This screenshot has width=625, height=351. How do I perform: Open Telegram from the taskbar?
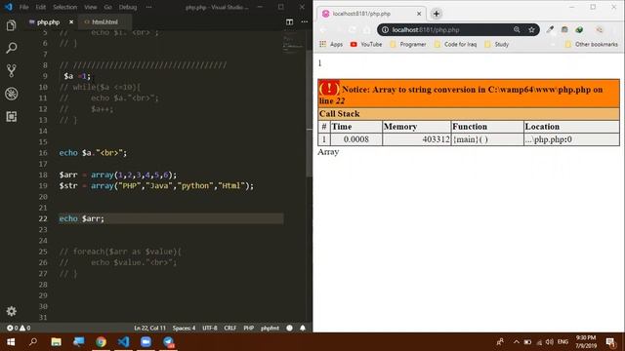(168, 342)
